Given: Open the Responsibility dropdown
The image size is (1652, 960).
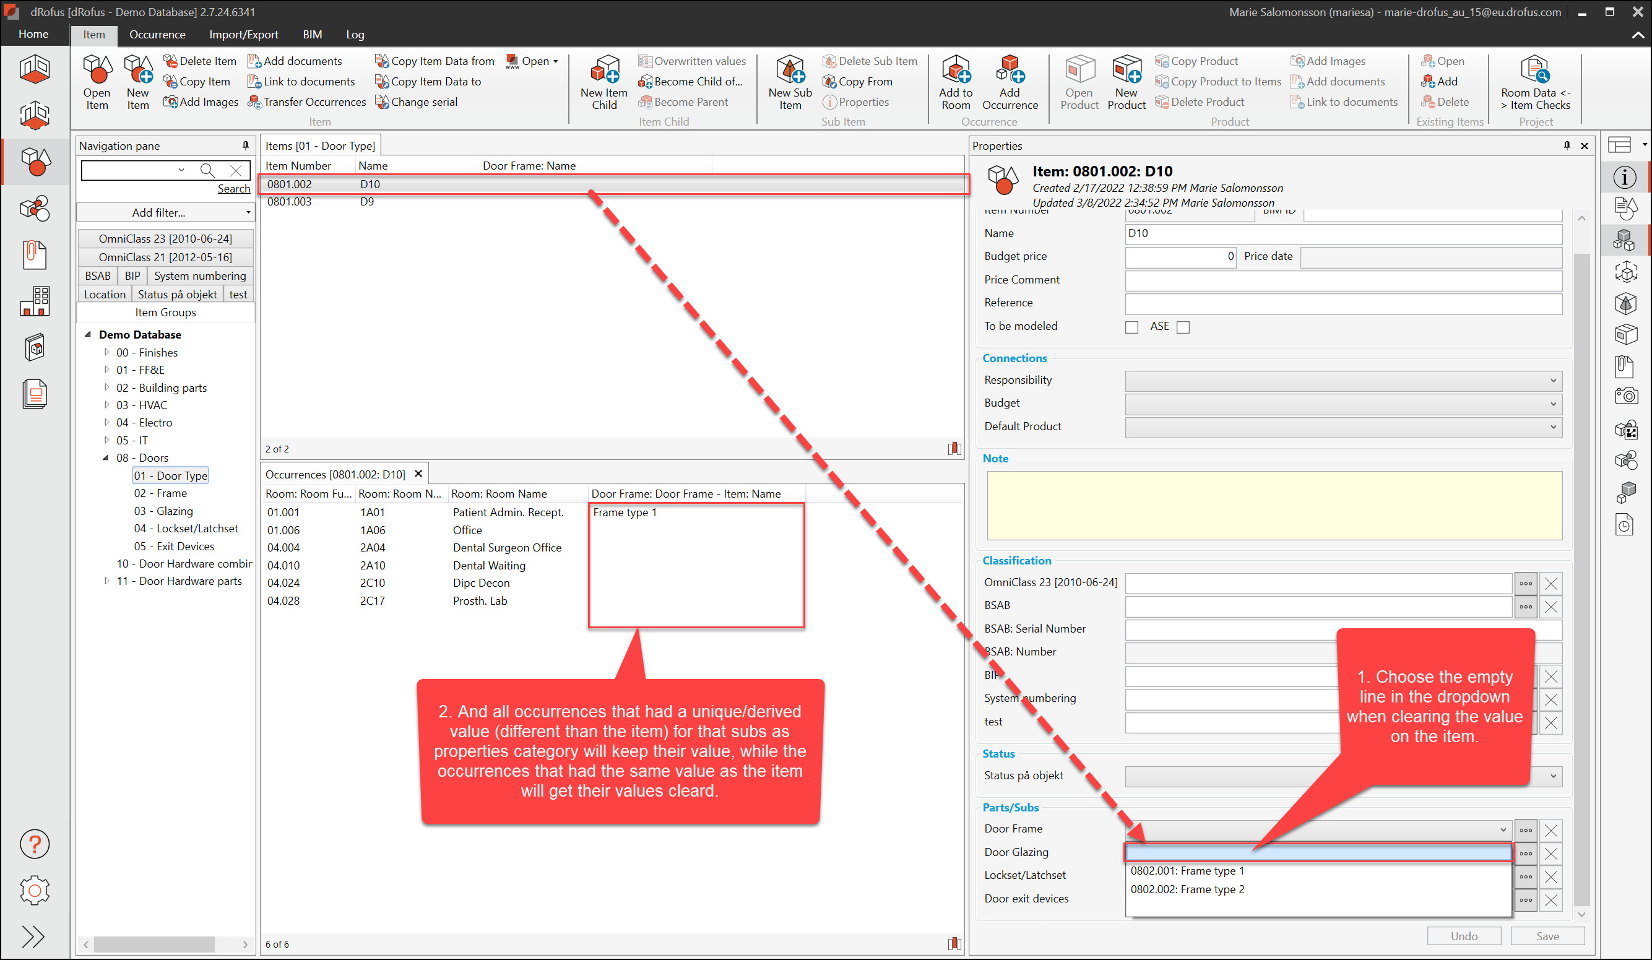Looking at the screenshot, I should click(1343, 380).
